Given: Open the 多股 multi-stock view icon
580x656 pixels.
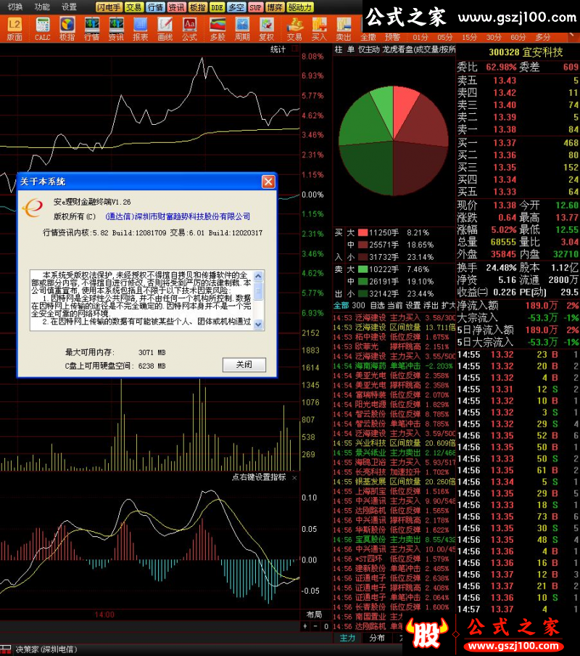Looking at the screenshot, I should point(217,29).
